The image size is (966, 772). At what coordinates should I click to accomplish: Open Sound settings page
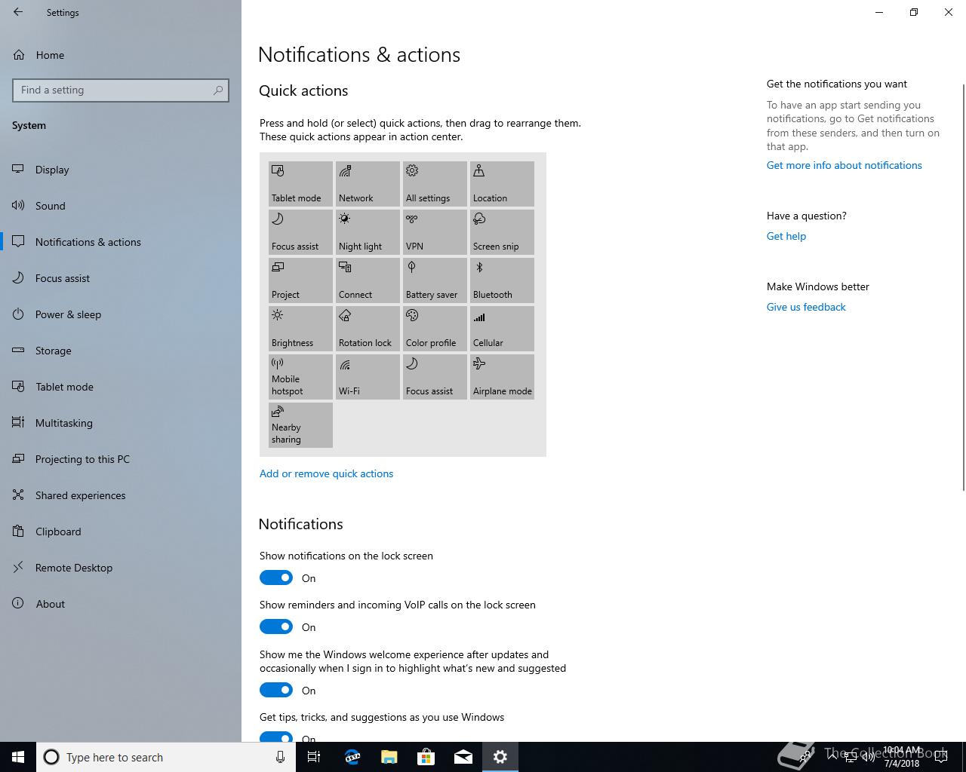tap(121, 206)
